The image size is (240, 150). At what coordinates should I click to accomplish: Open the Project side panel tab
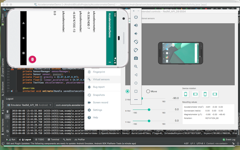(x=3, y=19)
